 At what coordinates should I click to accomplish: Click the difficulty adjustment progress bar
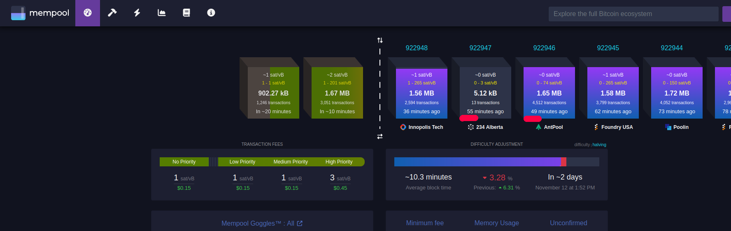click(x=496, y=162)
